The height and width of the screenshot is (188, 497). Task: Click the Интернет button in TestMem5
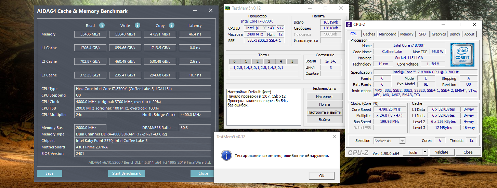click(x=325, y=97)
